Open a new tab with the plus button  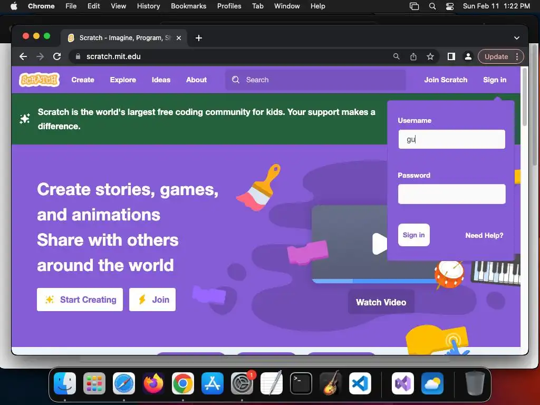199,38
